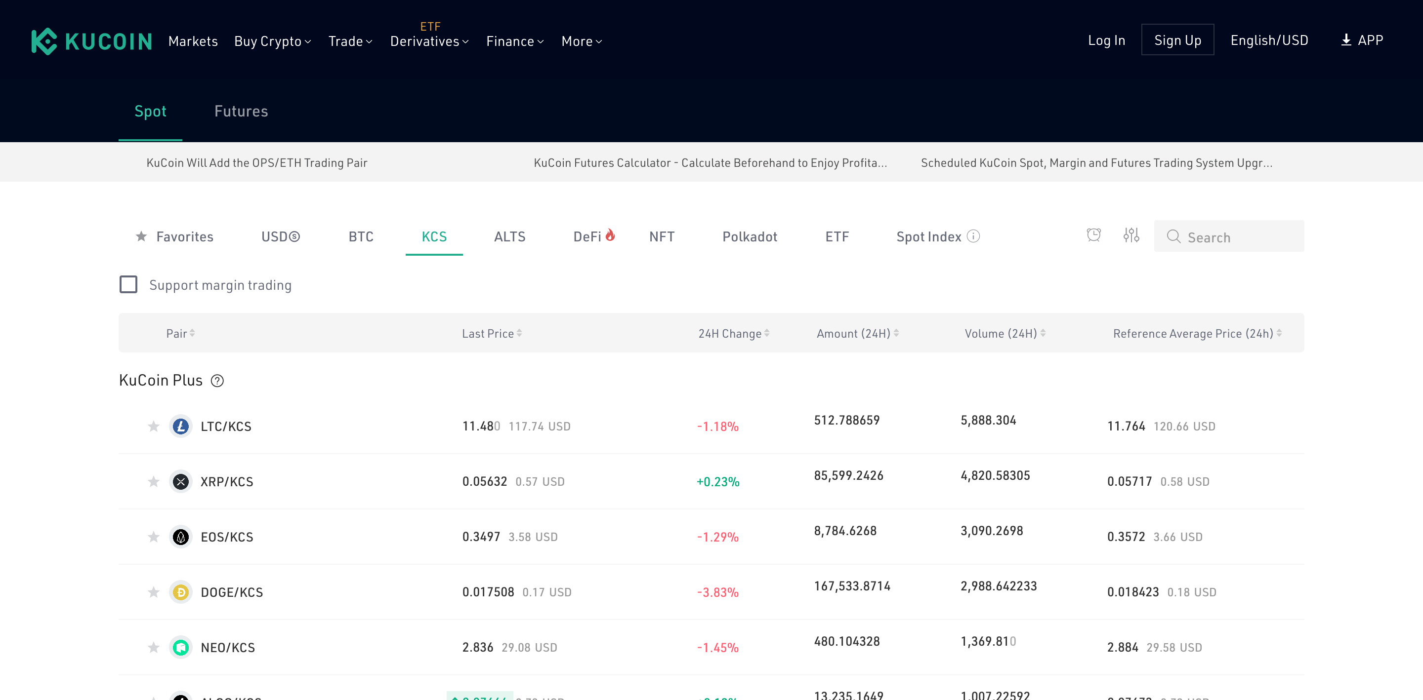Open the table filter settings icon
Screen dimensions: 1423x700
coord(1131,235)
